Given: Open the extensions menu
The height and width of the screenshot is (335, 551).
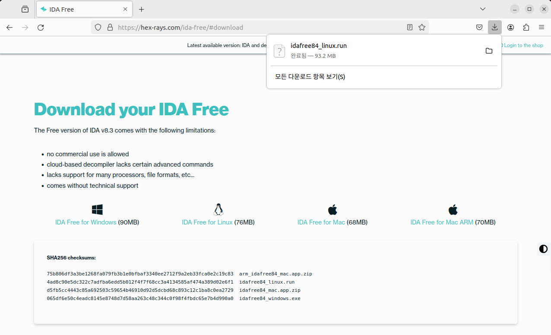Looking at the screenshot, I should 526,27.
